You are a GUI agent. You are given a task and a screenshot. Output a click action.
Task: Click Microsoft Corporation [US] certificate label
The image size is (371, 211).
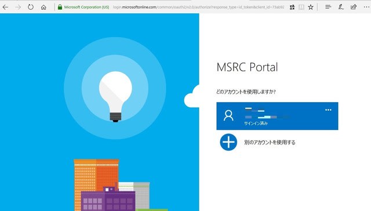[86, 7]
